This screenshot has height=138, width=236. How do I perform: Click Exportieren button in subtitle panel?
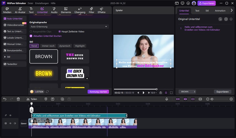click(222, 92)
